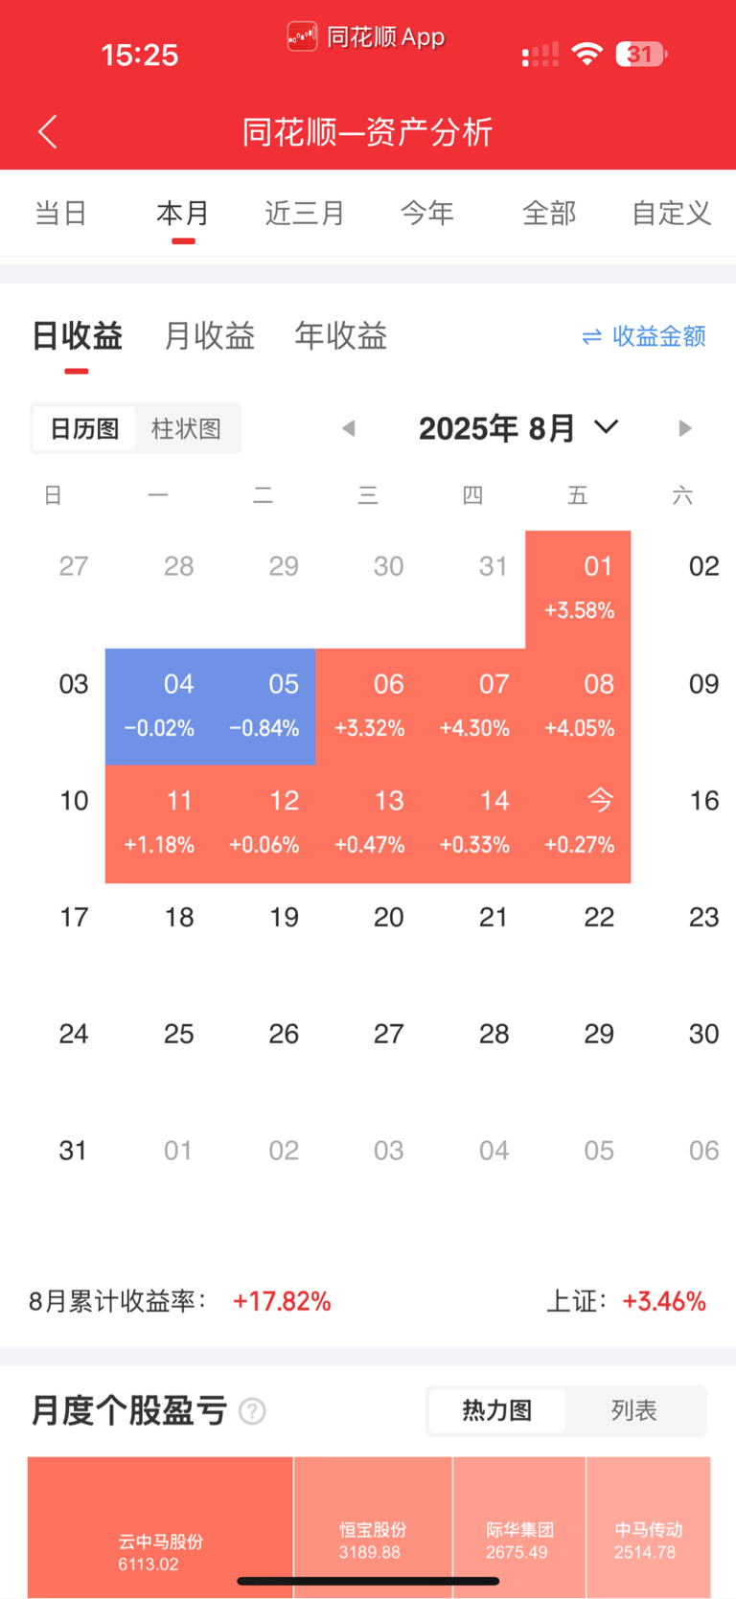Go to the next month arrow

tap(684, 428)
